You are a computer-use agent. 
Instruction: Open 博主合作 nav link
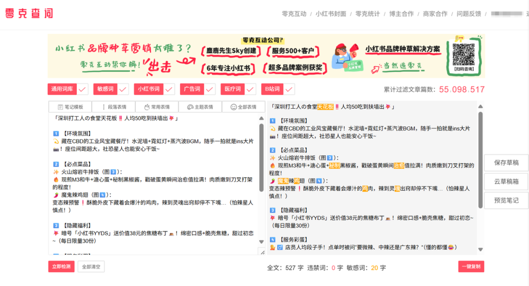[401, 14]
